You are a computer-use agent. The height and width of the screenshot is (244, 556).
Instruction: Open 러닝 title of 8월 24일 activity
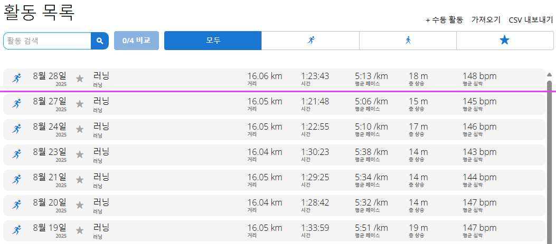tap(101, 126)
